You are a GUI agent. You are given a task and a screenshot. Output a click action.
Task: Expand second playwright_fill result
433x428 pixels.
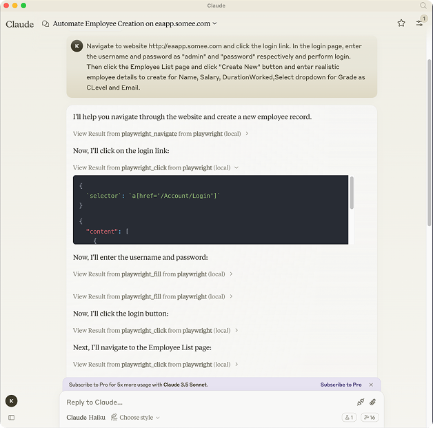152,296
